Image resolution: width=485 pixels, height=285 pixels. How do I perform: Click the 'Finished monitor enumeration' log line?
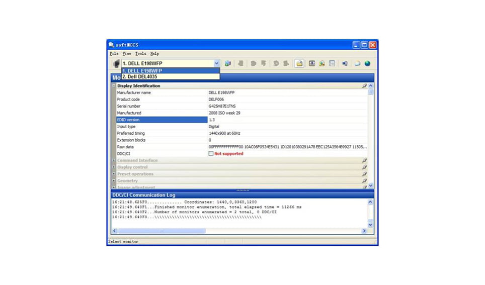pyautogui.click(x=207, y=207)
